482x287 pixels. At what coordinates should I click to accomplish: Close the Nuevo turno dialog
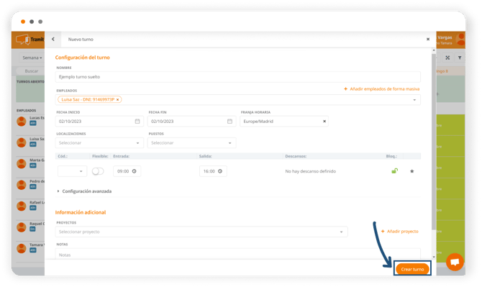[428, 39]
